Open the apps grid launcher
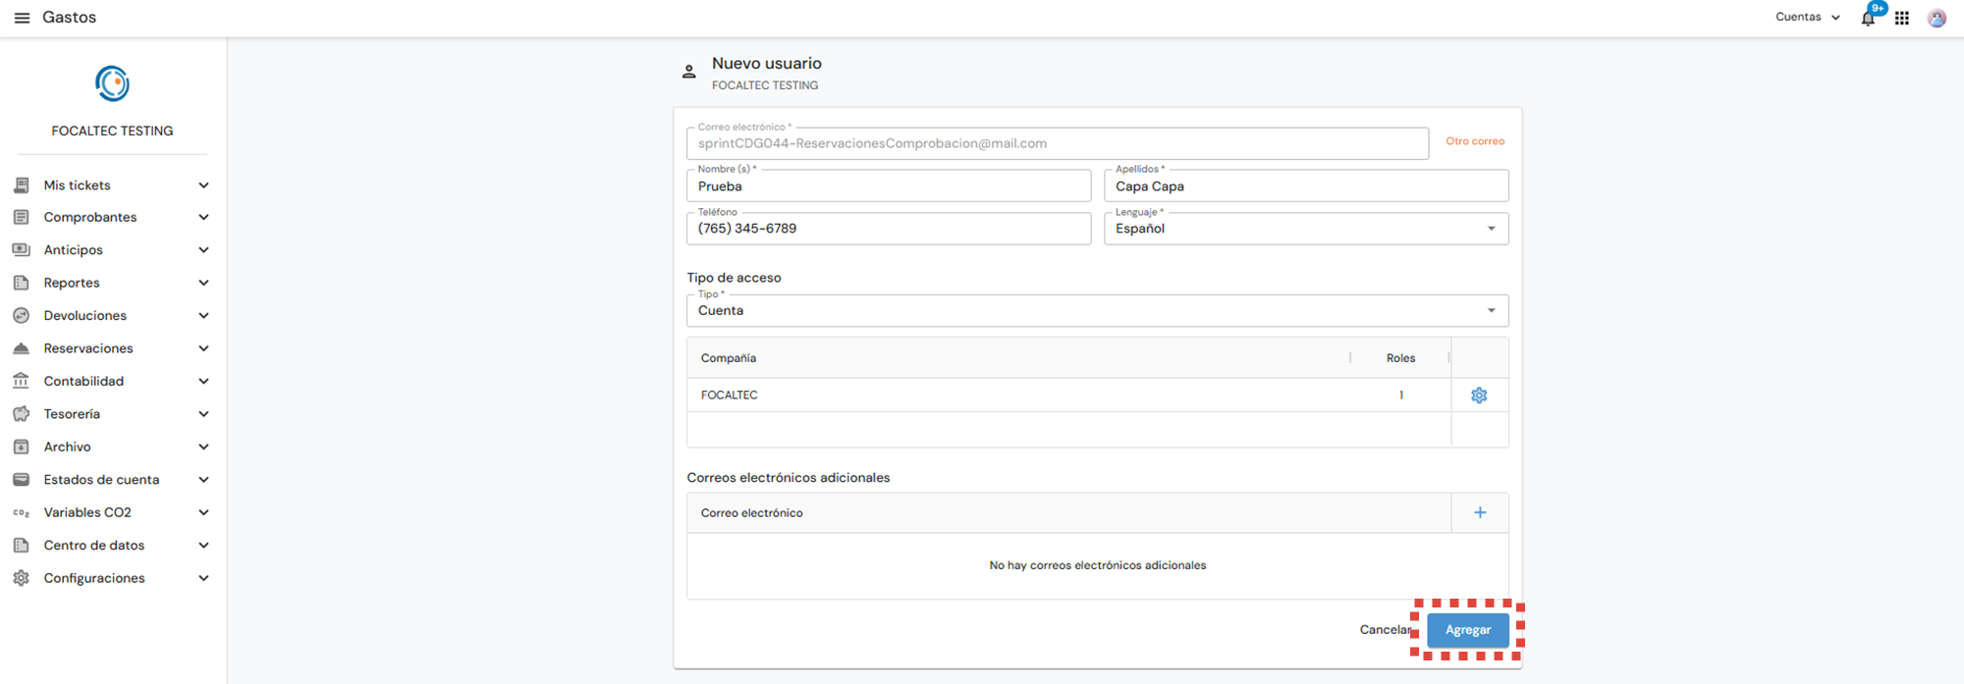 [x=1902, y=18]
